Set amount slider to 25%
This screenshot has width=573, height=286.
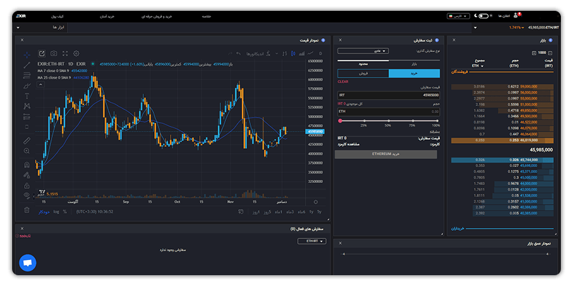(x=364, y=121)
